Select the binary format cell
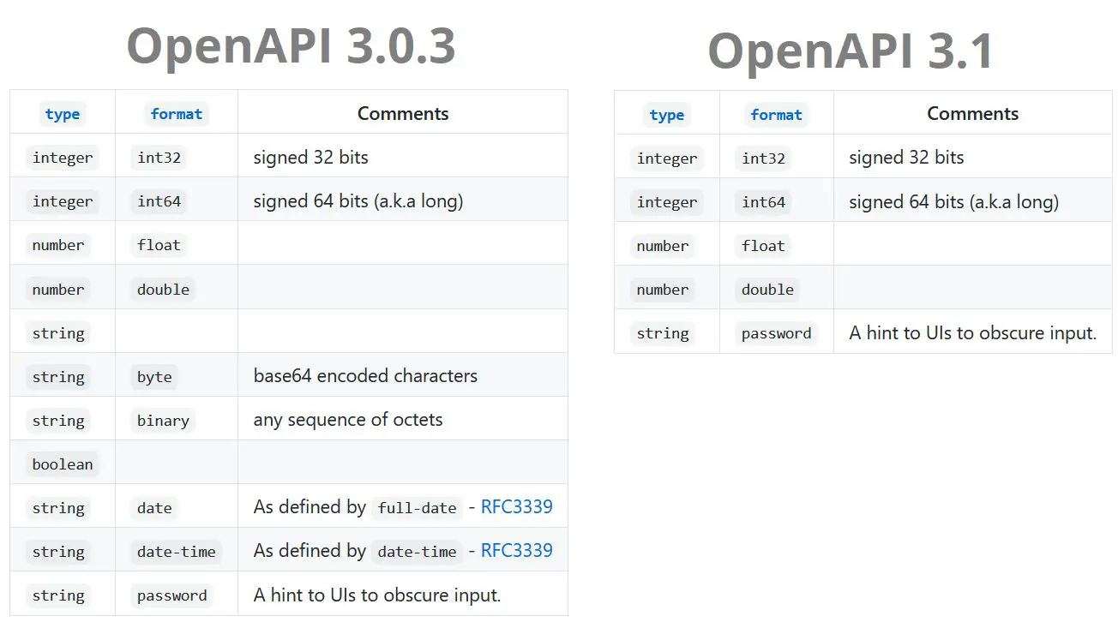Image resolution: width=1118 pixels, height=622 pixels. 163,421
